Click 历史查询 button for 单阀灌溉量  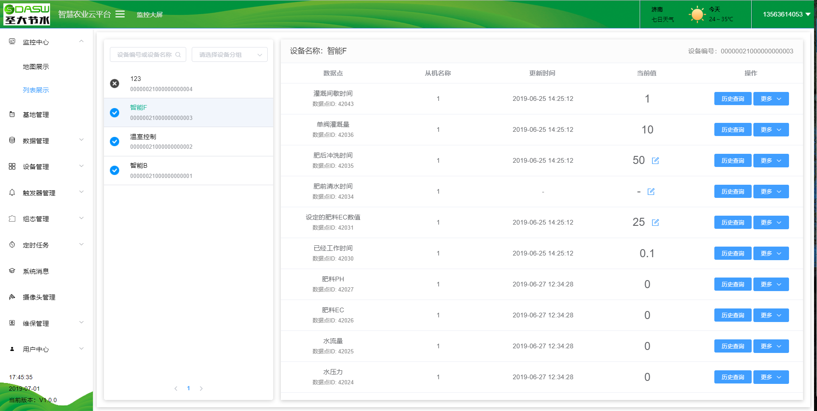coord(733,130)
